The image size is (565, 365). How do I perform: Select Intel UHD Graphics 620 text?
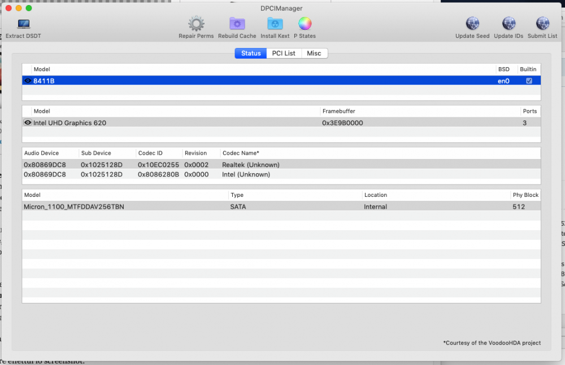click(x=69, y=123)
